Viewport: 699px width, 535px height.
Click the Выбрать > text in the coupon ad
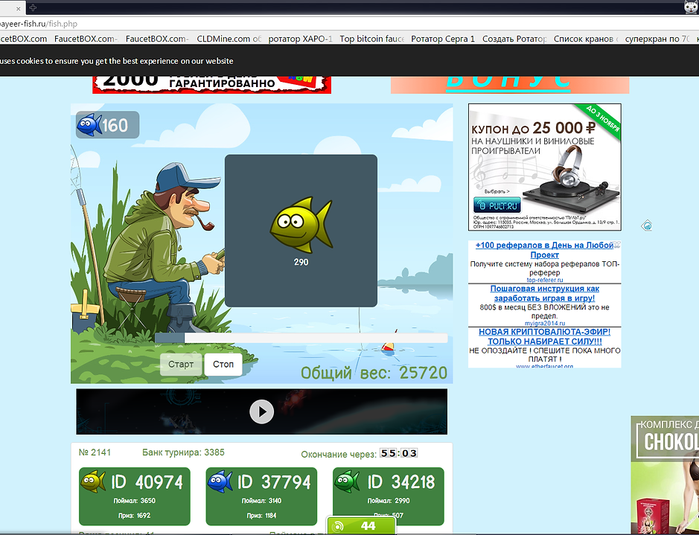(497, 191)
